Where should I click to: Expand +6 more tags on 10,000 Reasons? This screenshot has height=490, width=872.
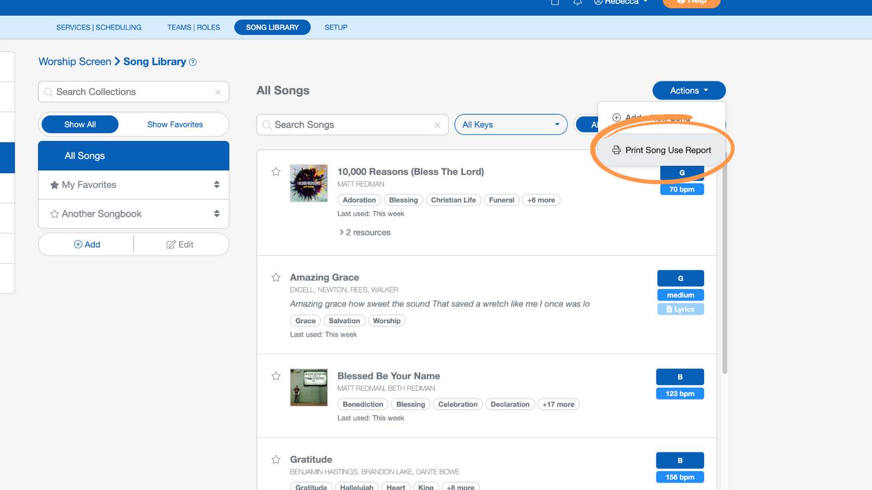click(541, 200)
